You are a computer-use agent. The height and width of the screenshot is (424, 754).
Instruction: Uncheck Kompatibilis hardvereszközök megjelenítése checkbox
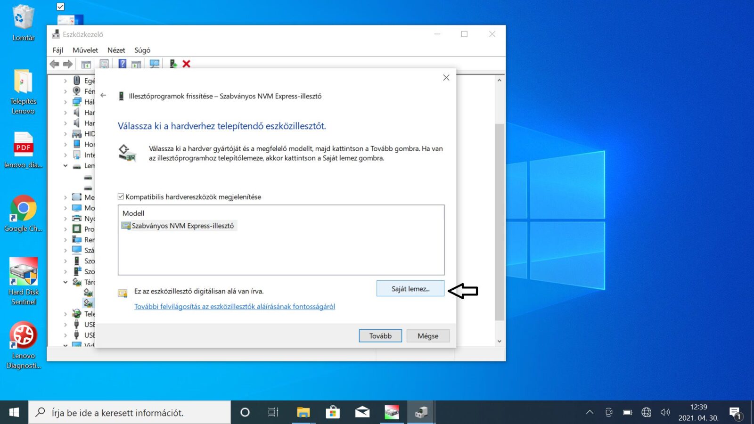[121, 197]
